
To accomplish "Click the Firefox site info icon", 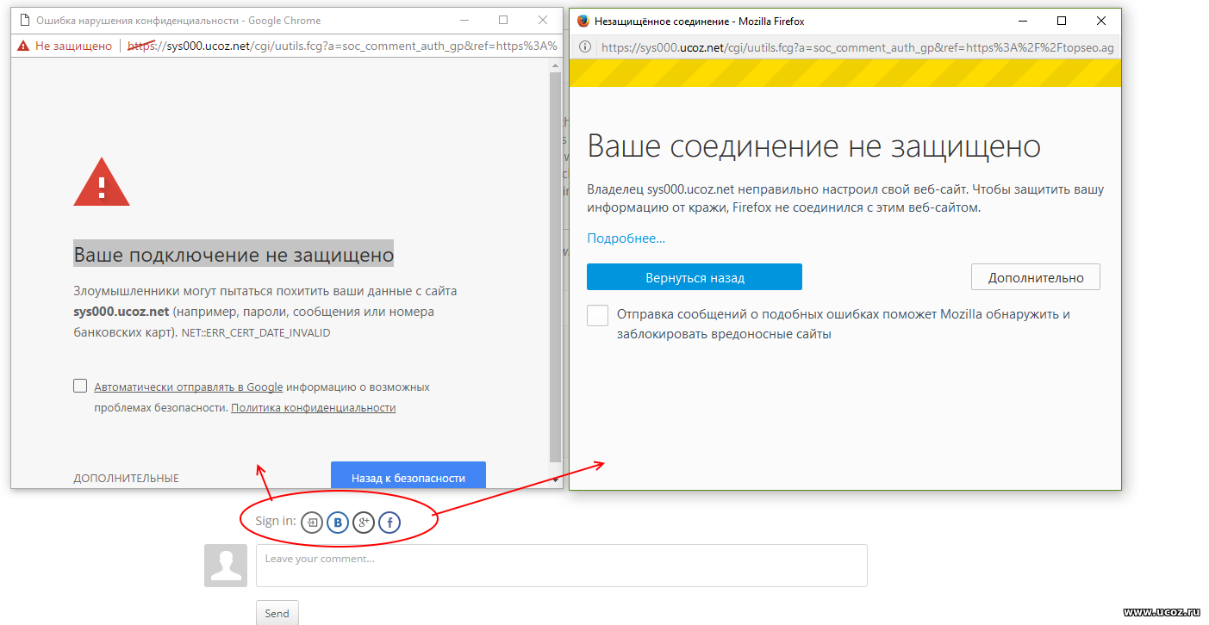I will [x=584, y=47].
